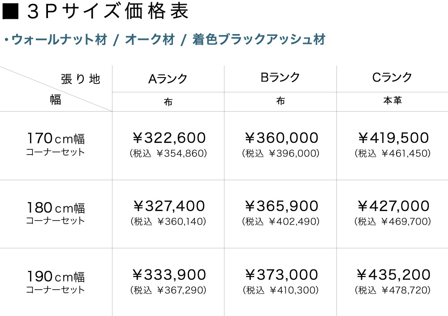Click the 本革 label under Cランク
This screenshot has width=448, height=316.
coord(392,101)
